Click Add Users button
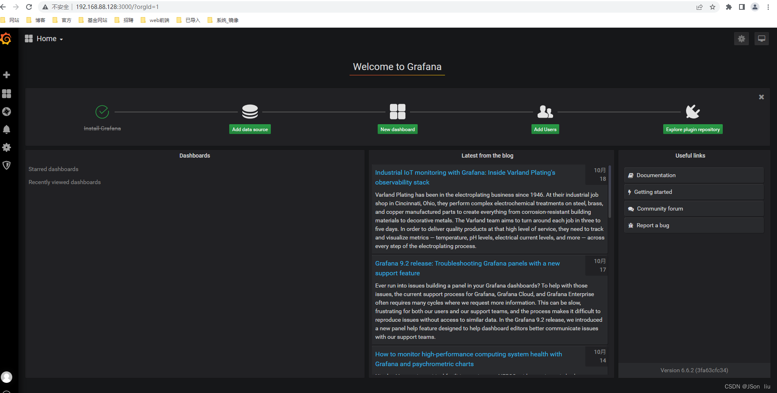 coord(545,130)
